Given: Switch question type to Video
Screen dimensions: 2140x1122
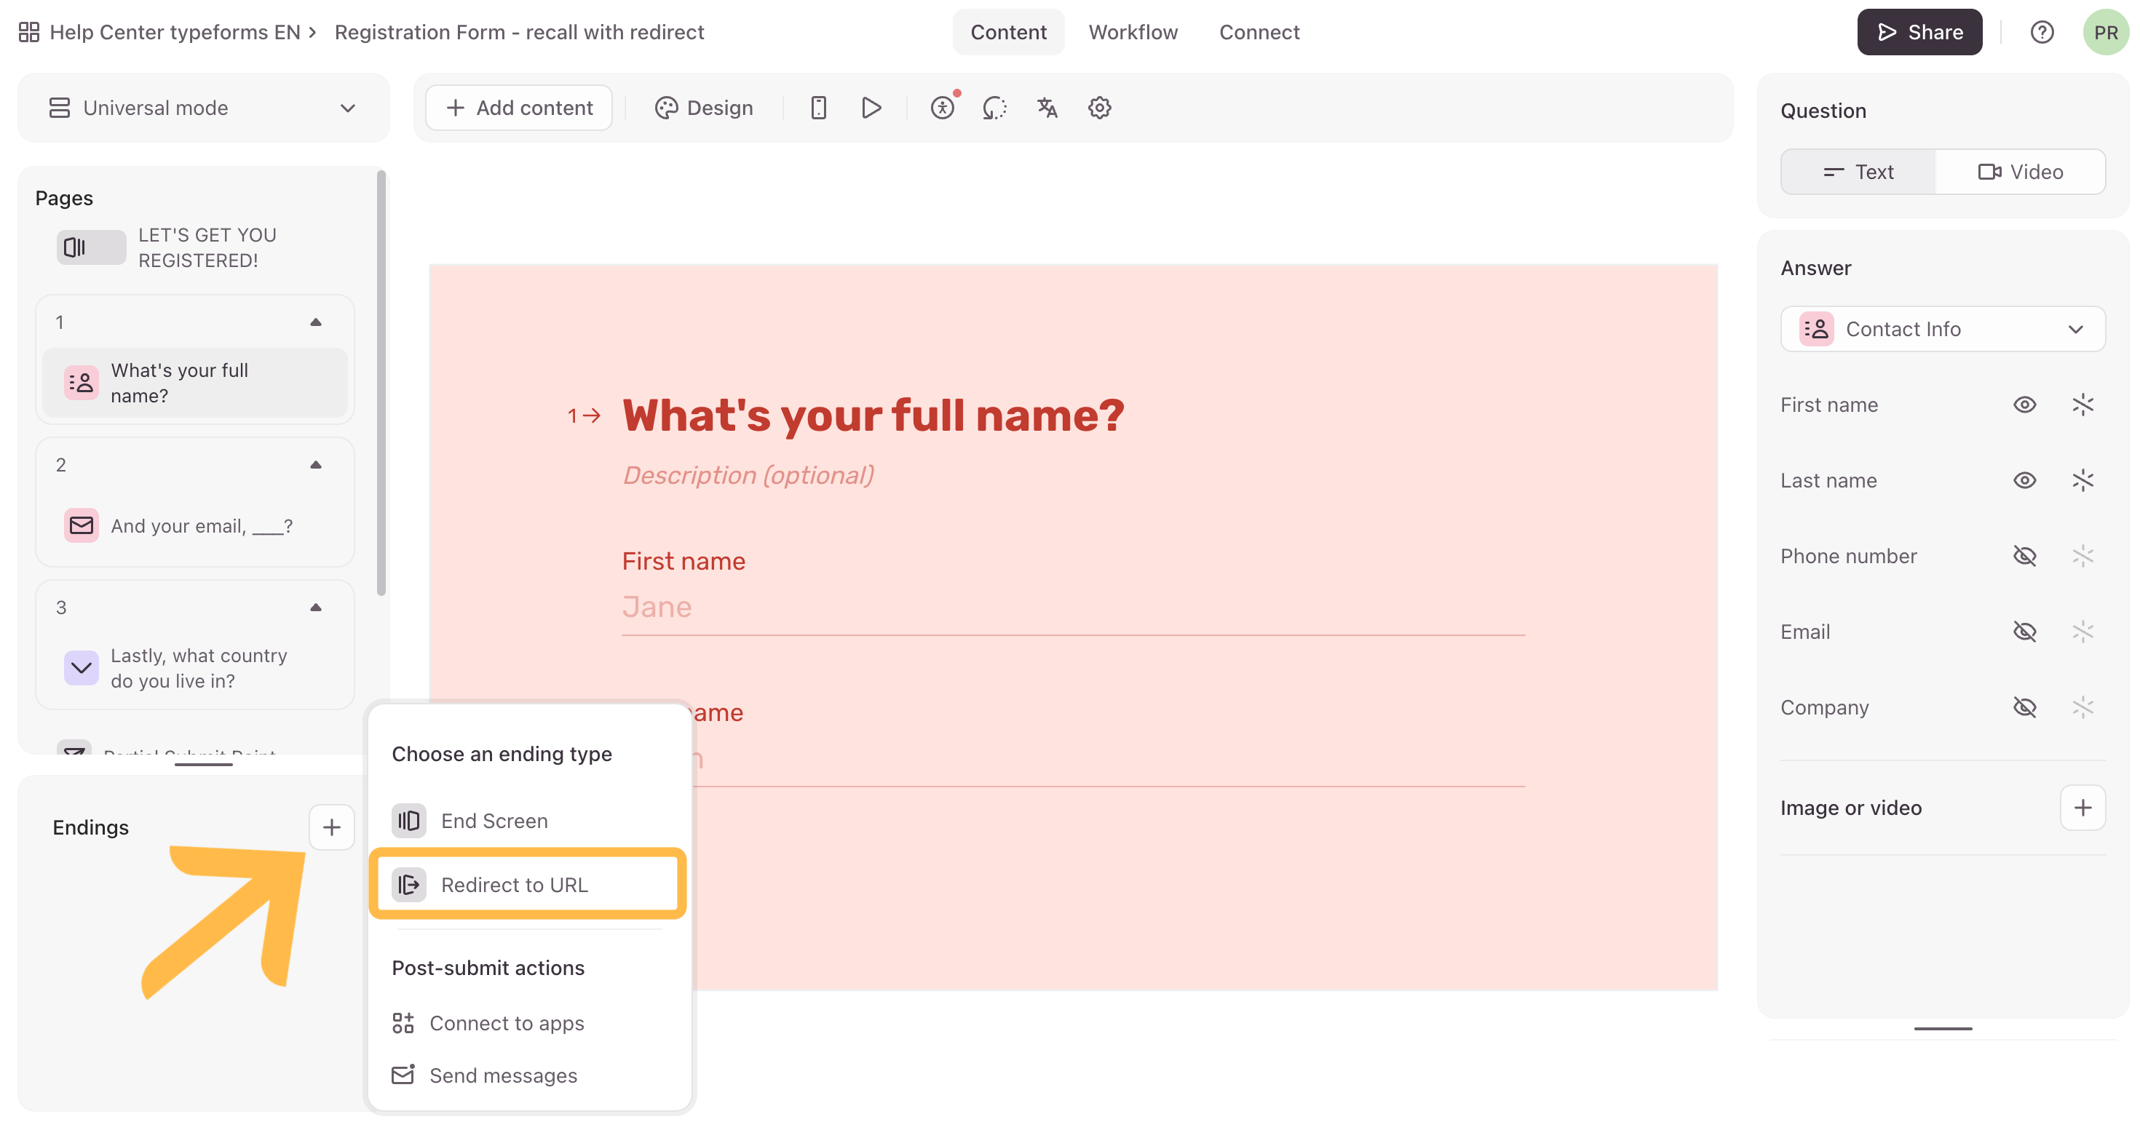Looking at the screenshot, I should click(2021, 172).
